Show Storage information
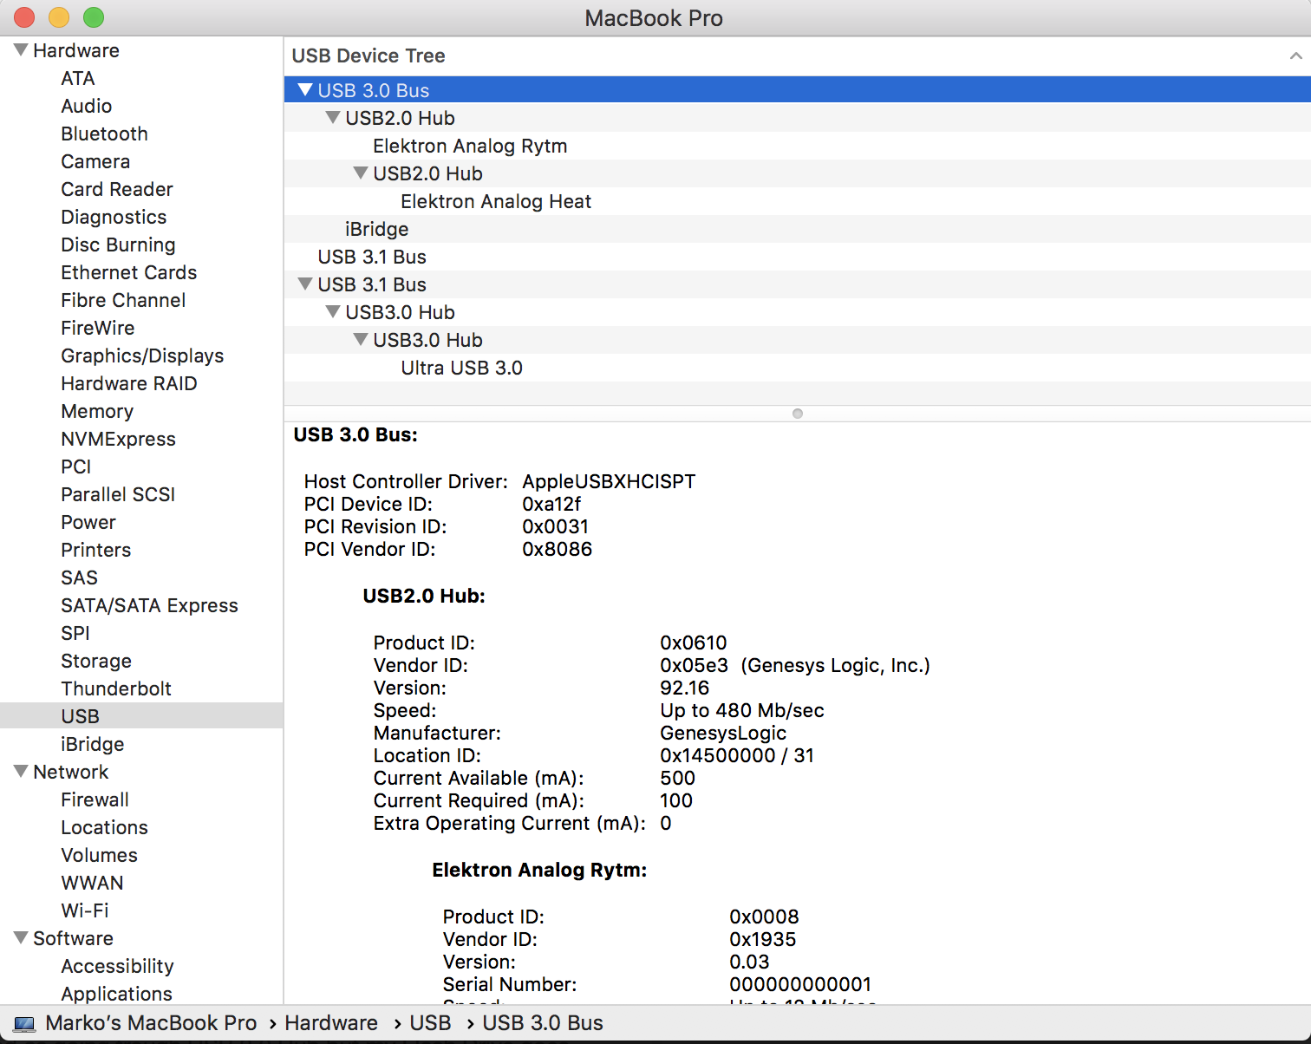Screen dimensions: 1311x1044 (96, 661)
